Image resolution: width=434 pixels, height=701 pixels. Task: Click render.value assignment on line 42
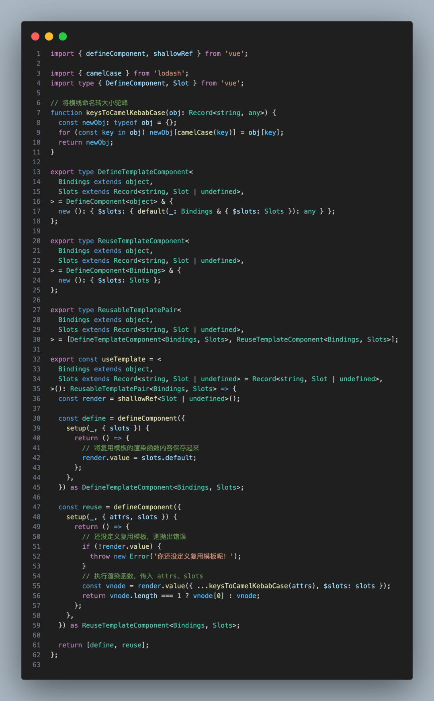pos(106,458)
